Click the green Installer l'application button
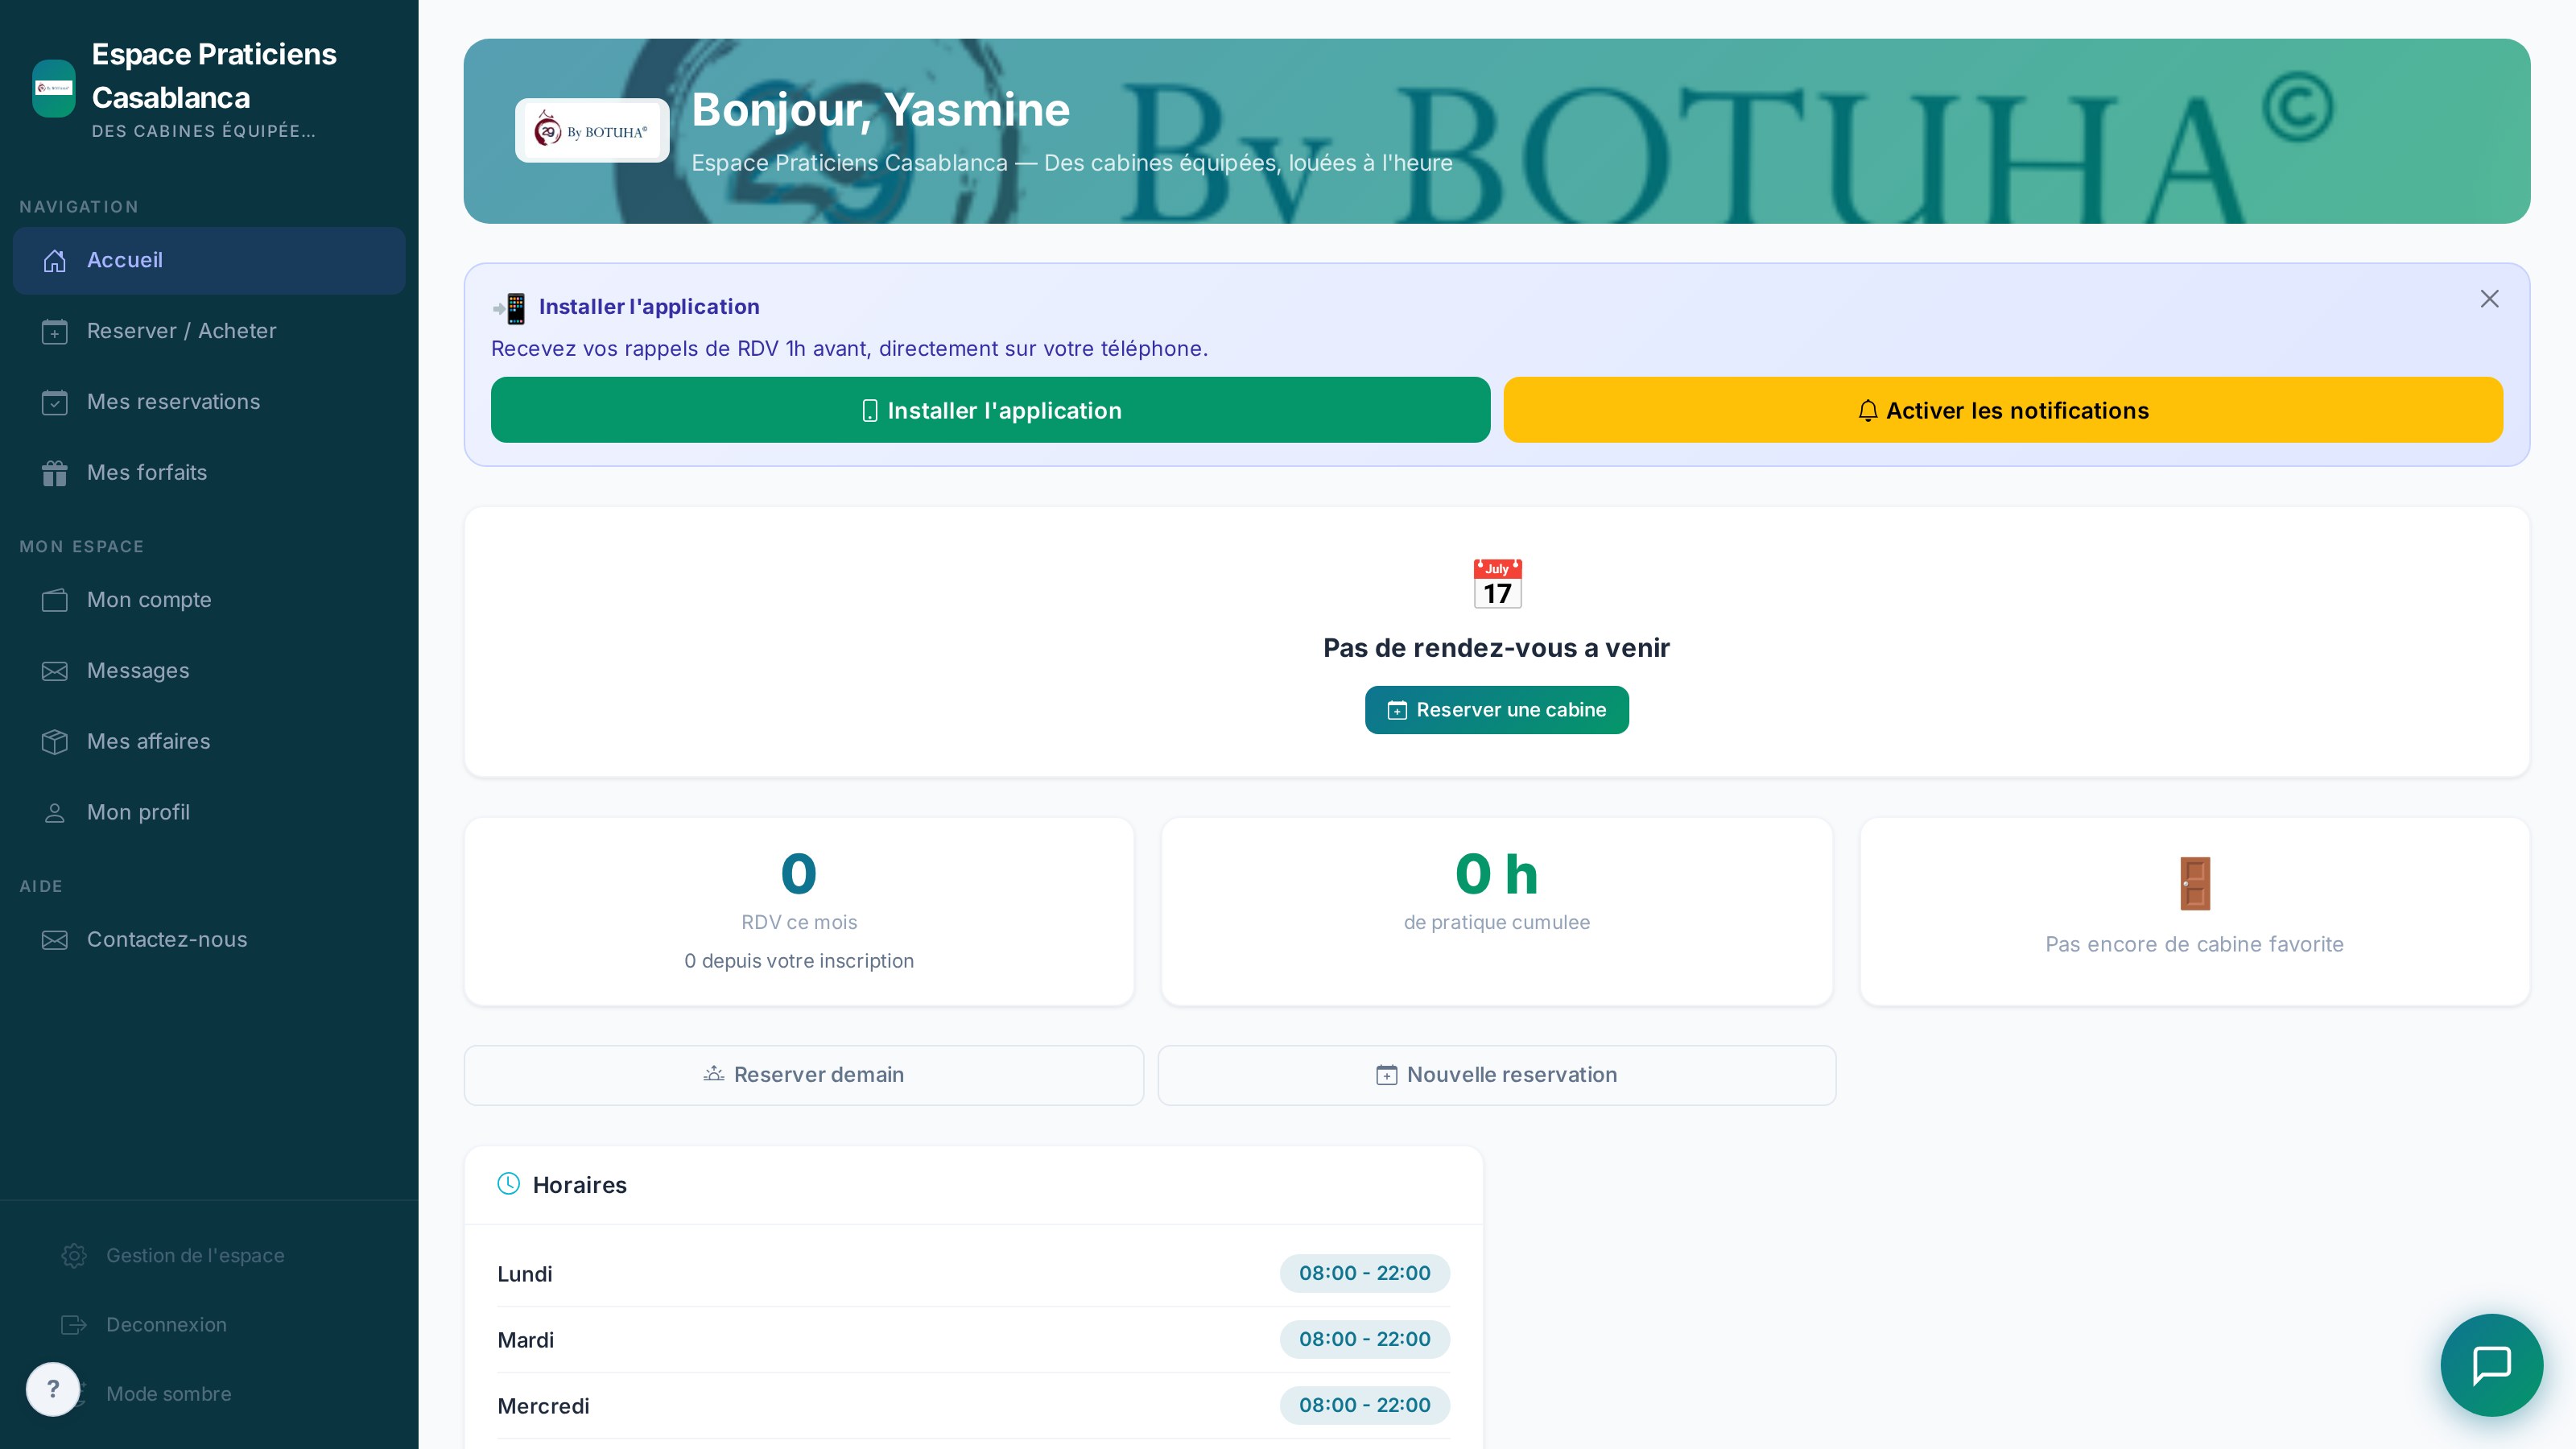This screenshot has height=1449, width=2576. tap(991, 410)
